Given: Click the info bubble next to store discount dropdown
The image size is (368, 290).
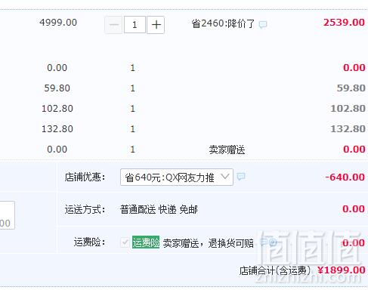Looking at the screenshot, I should coord(241,177).
